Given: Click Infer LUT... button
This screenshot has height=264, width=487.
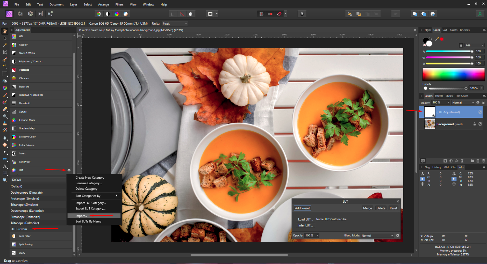Looking at the screenshot, I should point(306,225).
